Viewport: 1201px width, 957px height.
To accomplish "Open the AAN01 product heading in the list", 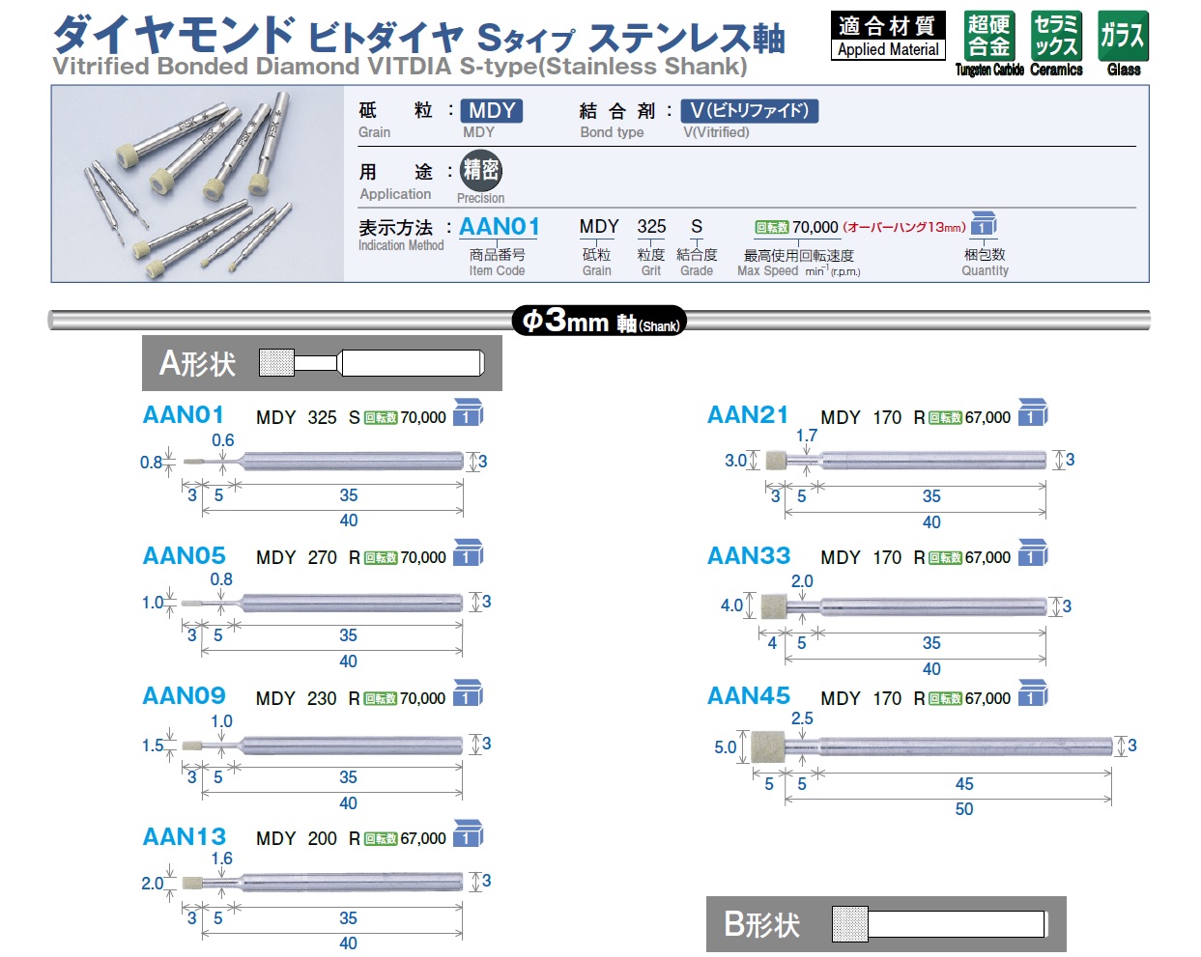I will tap(184, 415).
